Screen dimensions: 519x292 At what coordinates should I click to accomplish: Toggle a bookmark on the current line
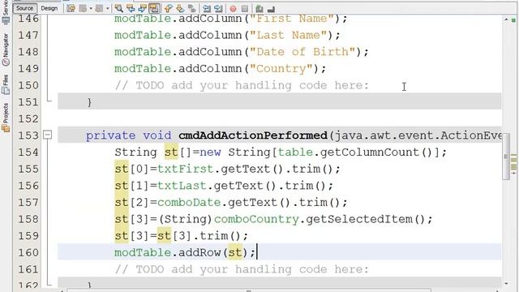tap(191, 9)
